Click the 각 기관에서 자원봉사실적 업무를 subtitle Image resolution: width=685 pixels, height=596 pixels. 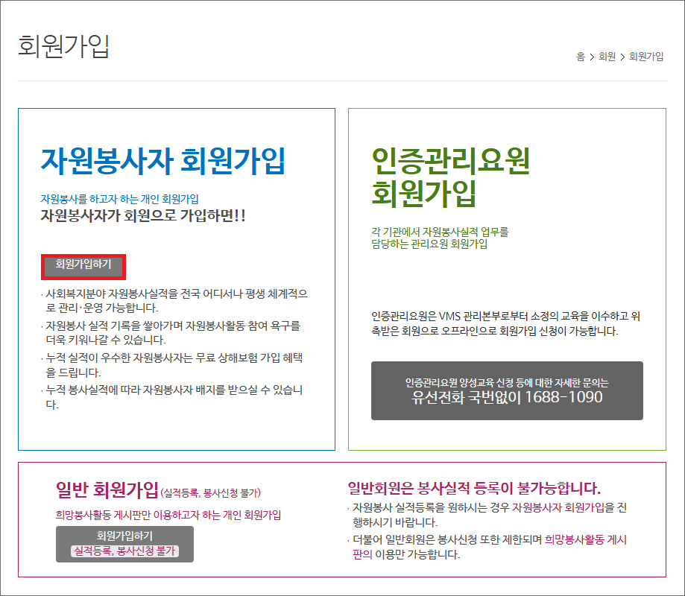click(x=440, y=232)
